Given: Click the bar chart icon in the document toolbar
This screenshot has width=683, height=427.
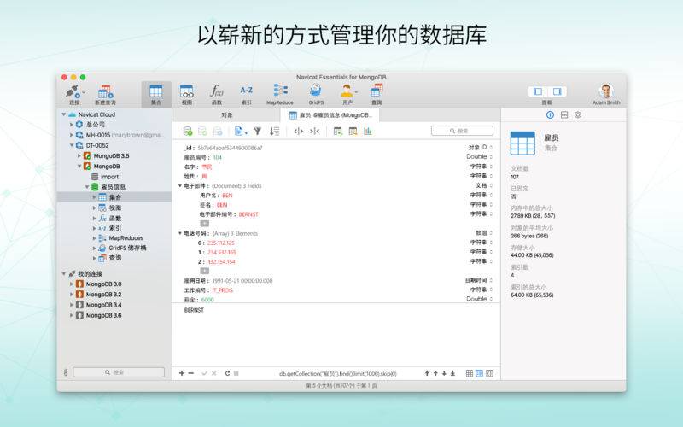Looking at the screenshot, I should [368, 132].
